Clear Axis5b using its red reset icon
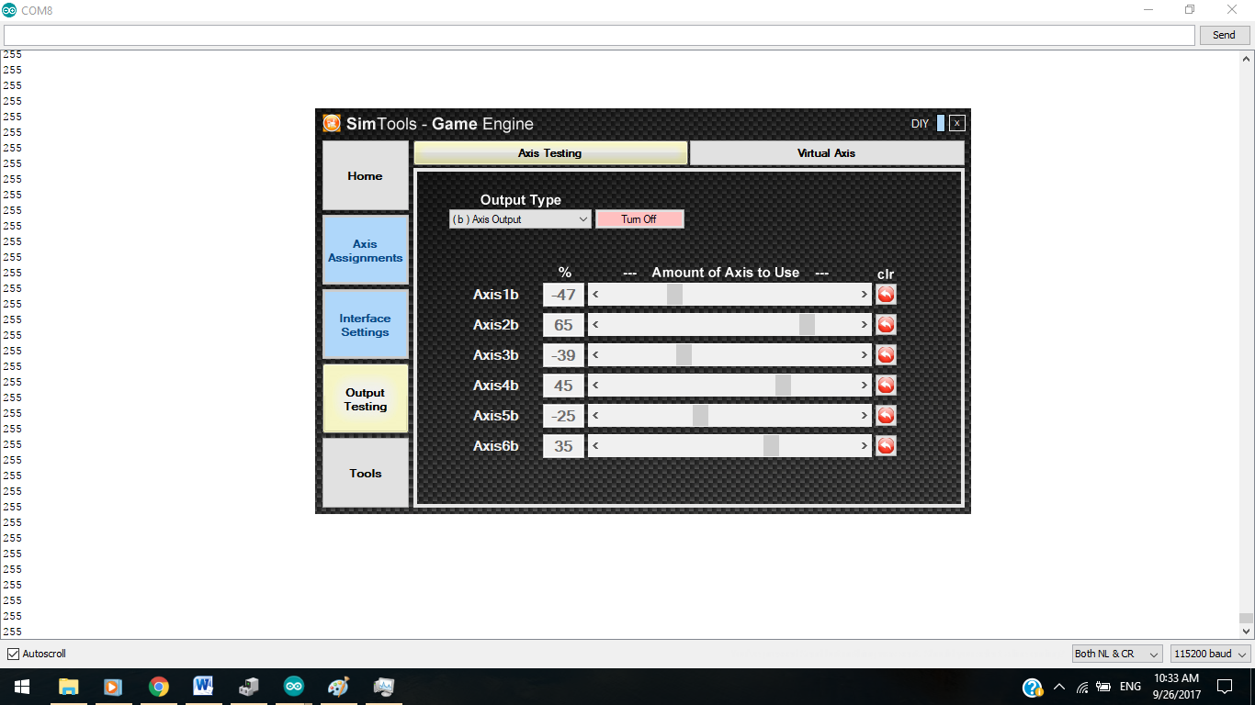The height and width of the screenshot is (705, 1255). (x=886, y=416)
